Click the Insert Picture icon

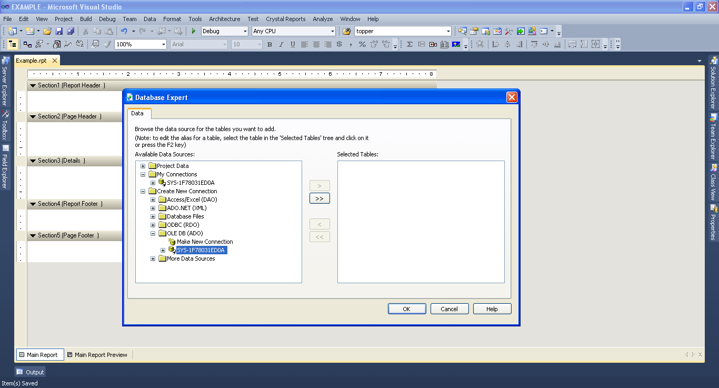pos(456,45)
